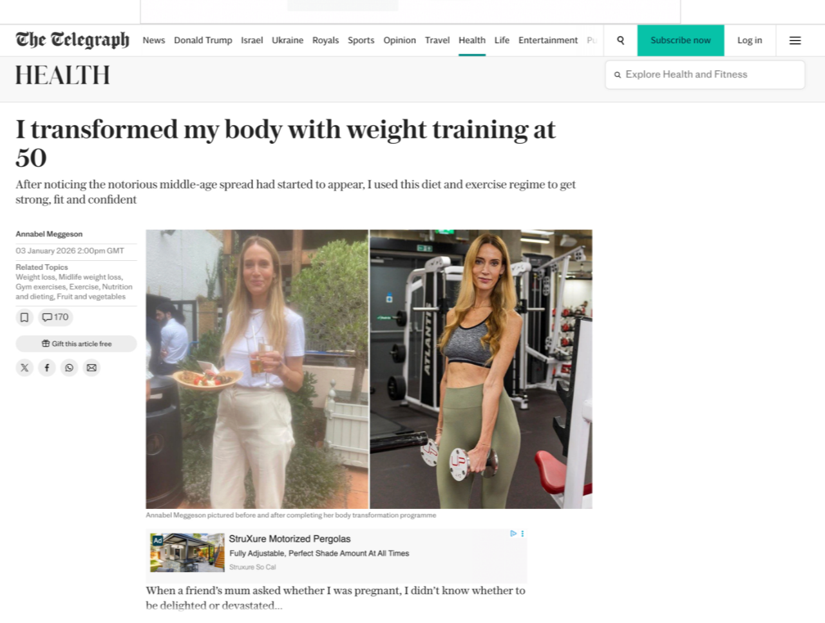The height and width of the screenshot is (623, 825).
Task: Gift this article free
Action: coord(76,344)
